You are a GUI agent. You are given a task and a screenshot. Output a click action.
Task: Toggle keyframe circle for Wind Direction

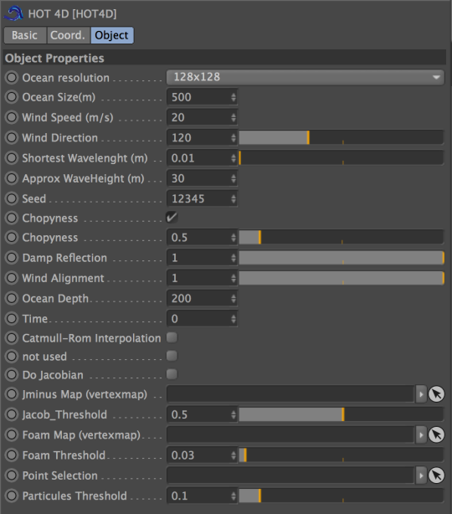12,137
